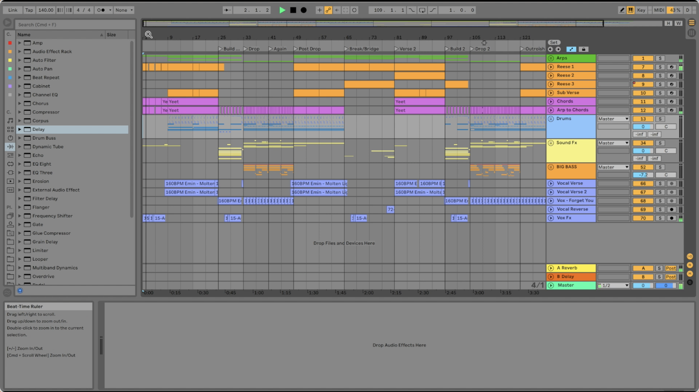Click the arrangement Loop switch icon

coord(422,10)
